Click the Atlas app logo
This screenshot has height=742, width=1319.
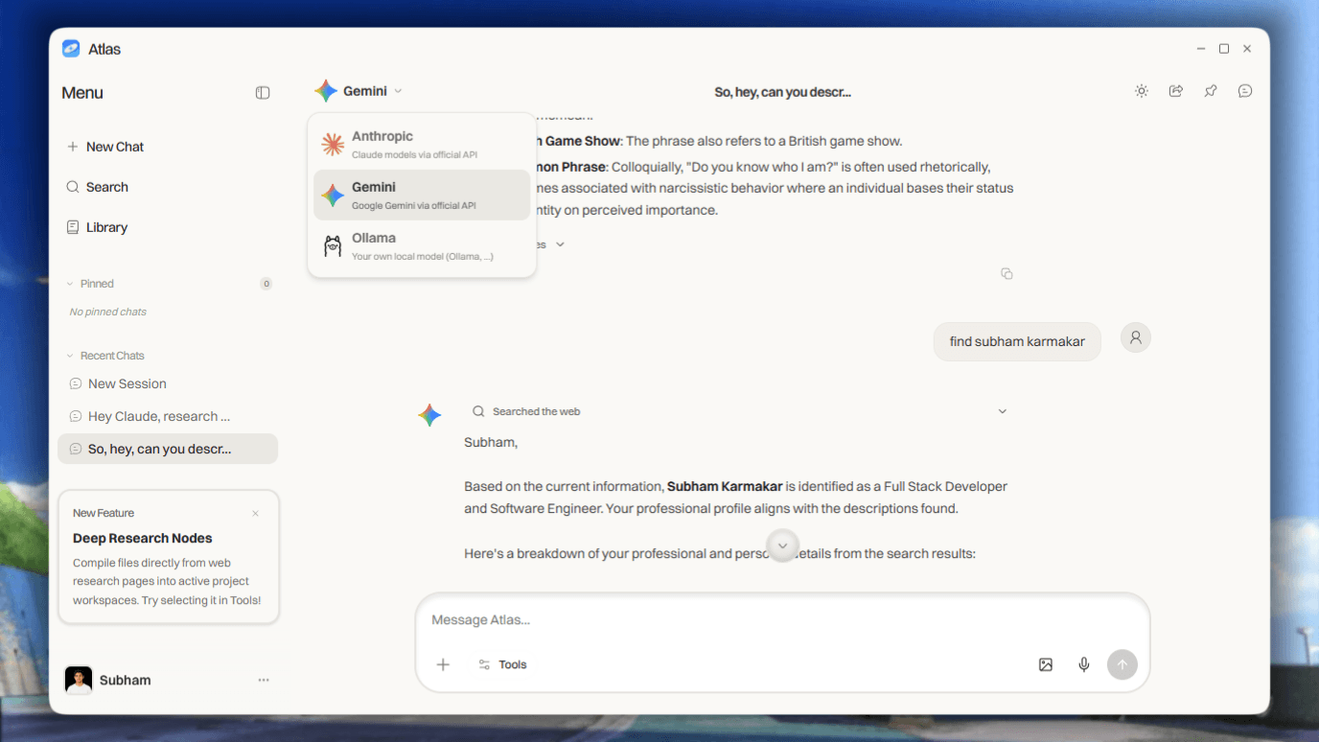coord(71,49)
